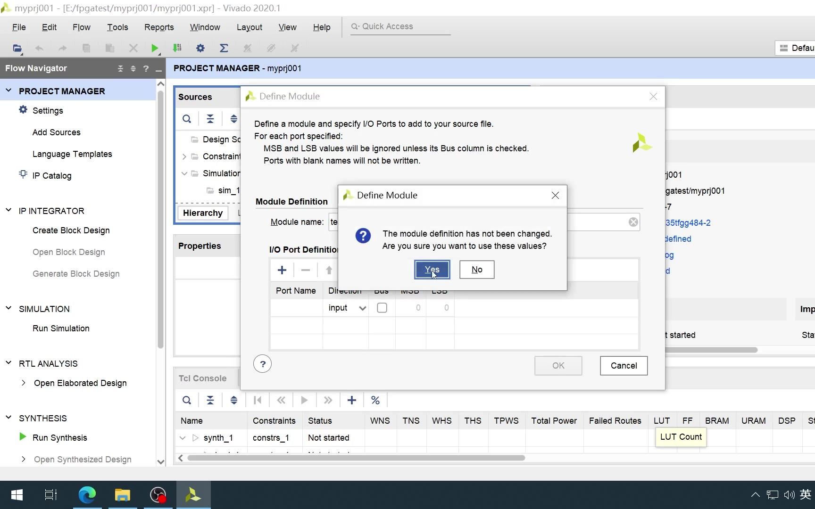Select the Port Name cell

(x=297, y=308)
